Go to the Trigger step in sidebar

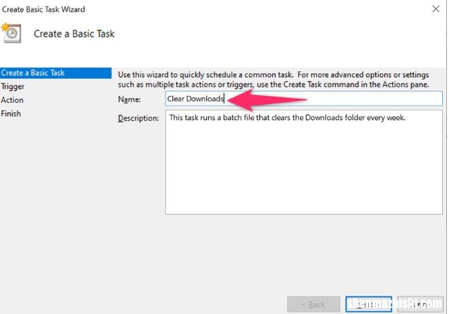pyautogui.click(x=12, y=86)
